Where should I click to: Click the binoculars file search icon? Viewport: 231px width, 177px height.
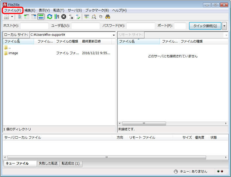coord(108,17)
